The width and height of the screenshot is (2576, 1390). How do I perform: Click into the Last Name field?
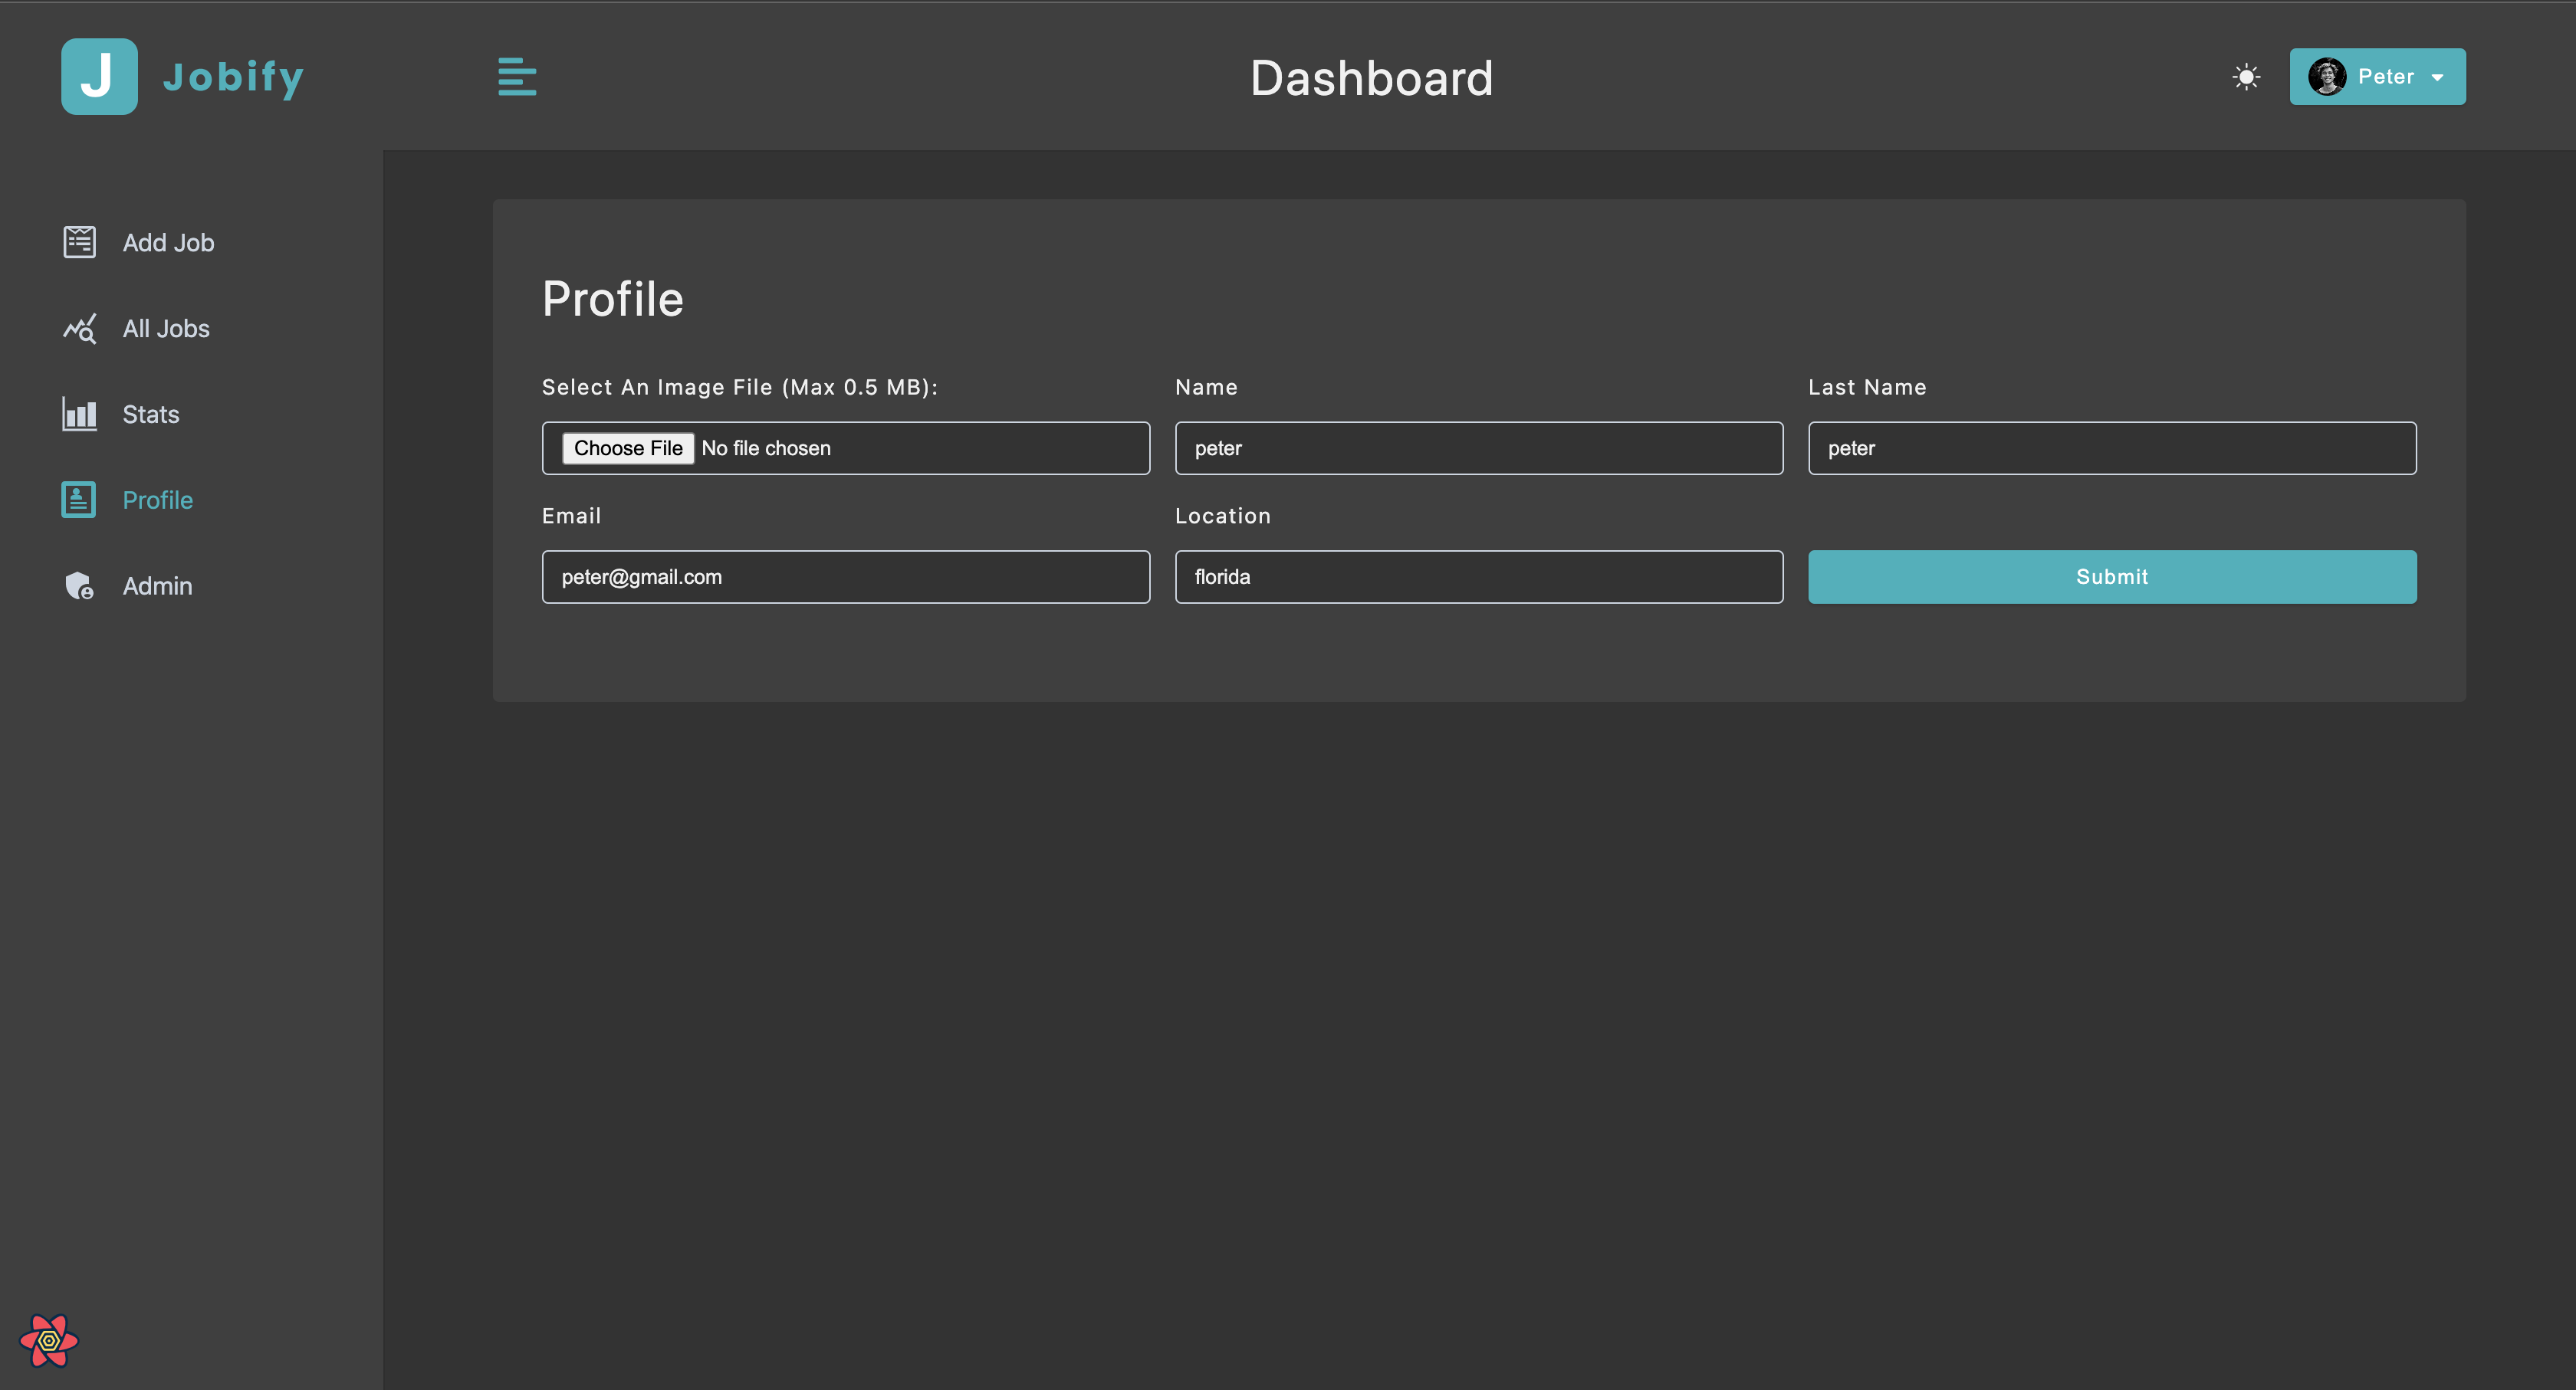click(2111, 447)
